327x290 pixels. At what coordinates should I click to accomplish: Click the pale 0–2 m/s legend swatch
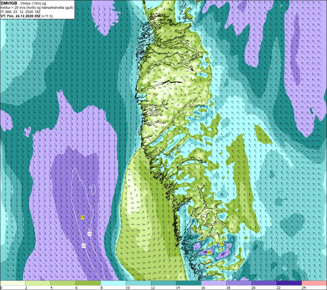(13, 283)
